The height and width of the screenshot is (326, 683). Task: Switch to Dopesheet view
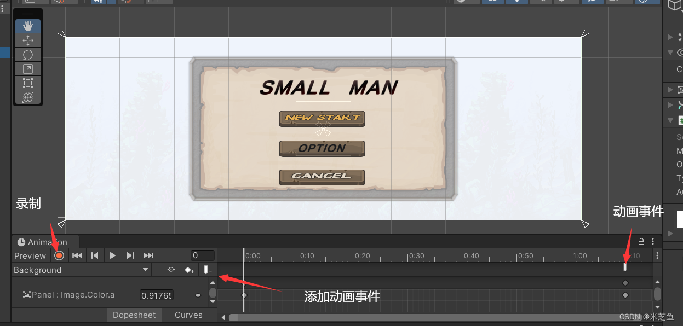134,315
